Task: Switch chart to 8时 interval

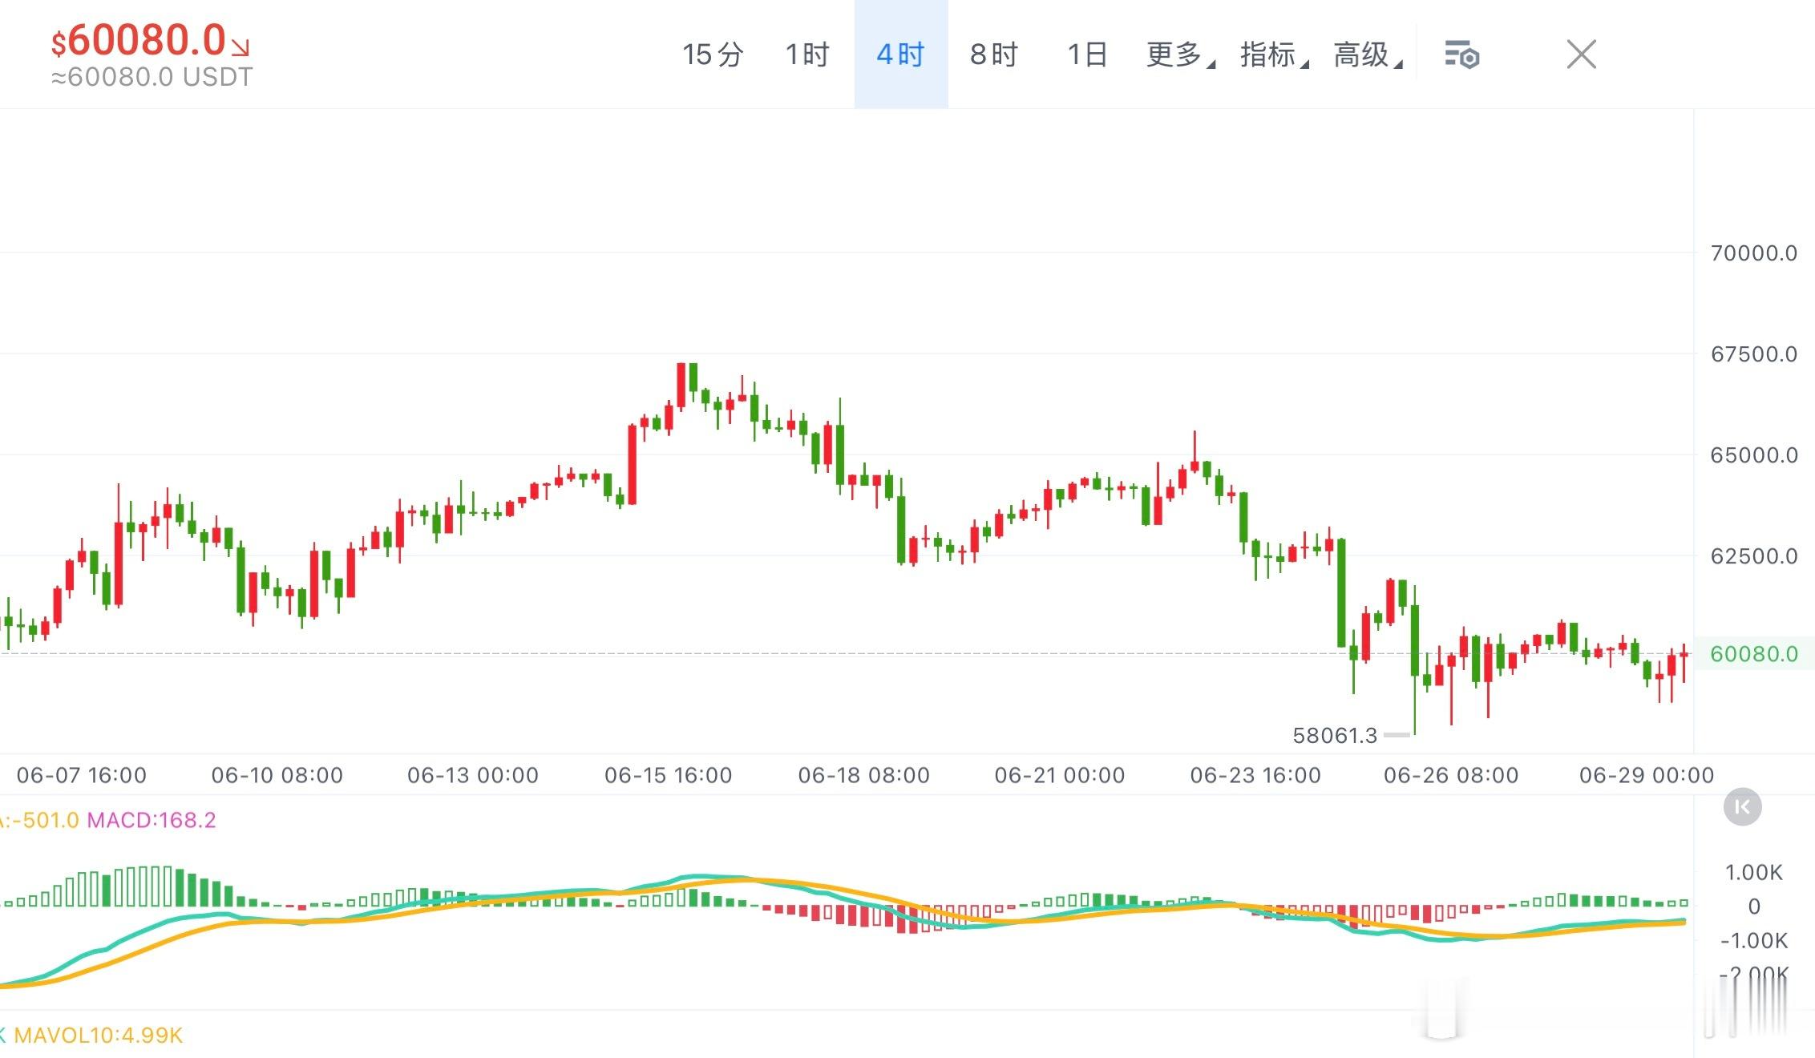Action: 994,55
